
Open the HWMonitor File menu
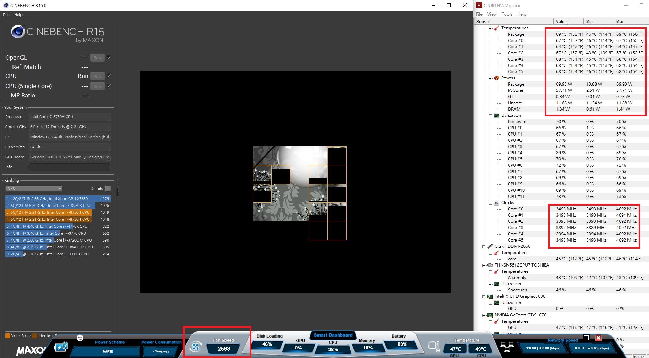479,14
